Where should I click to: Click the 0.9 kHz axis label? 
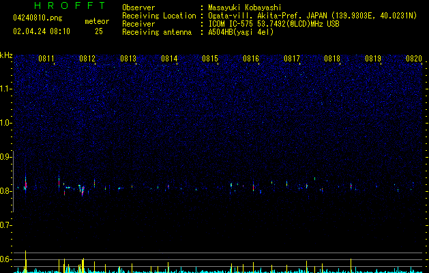6,157
